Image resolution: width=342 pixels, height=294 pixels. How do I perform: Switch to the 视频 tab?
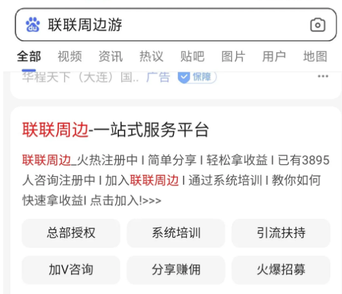pos(70,56)
